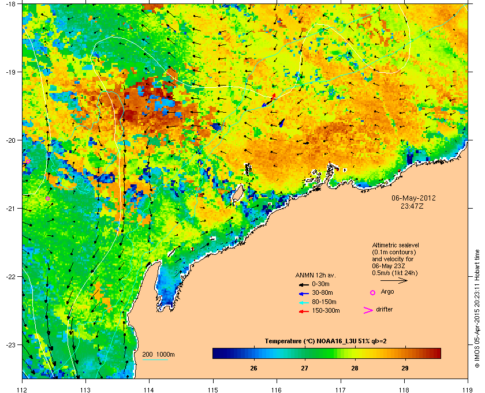This screenshot has height=393, width=485.
Task: Click the "0.5m/s (1kt 24h)" text
Action: [395, 273]
